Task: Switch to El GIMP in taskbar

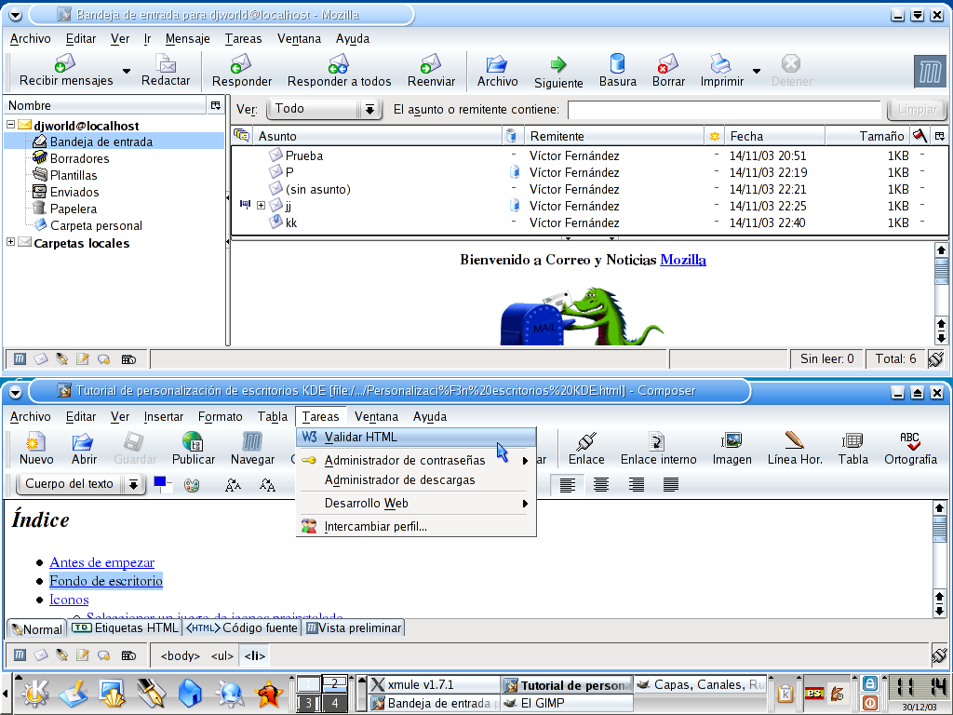Action: click(x=567, y=703)
